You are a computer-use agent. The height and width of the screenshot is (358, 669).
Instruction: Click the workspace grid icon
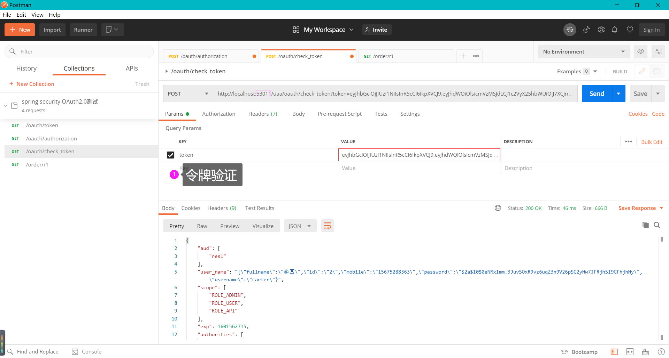coord(296,30)
